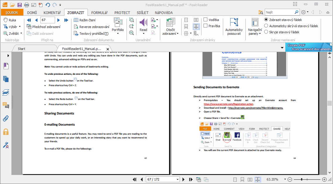333x184 pixels.
Task: Go to first page in ribbon
Action: point(29,20)
